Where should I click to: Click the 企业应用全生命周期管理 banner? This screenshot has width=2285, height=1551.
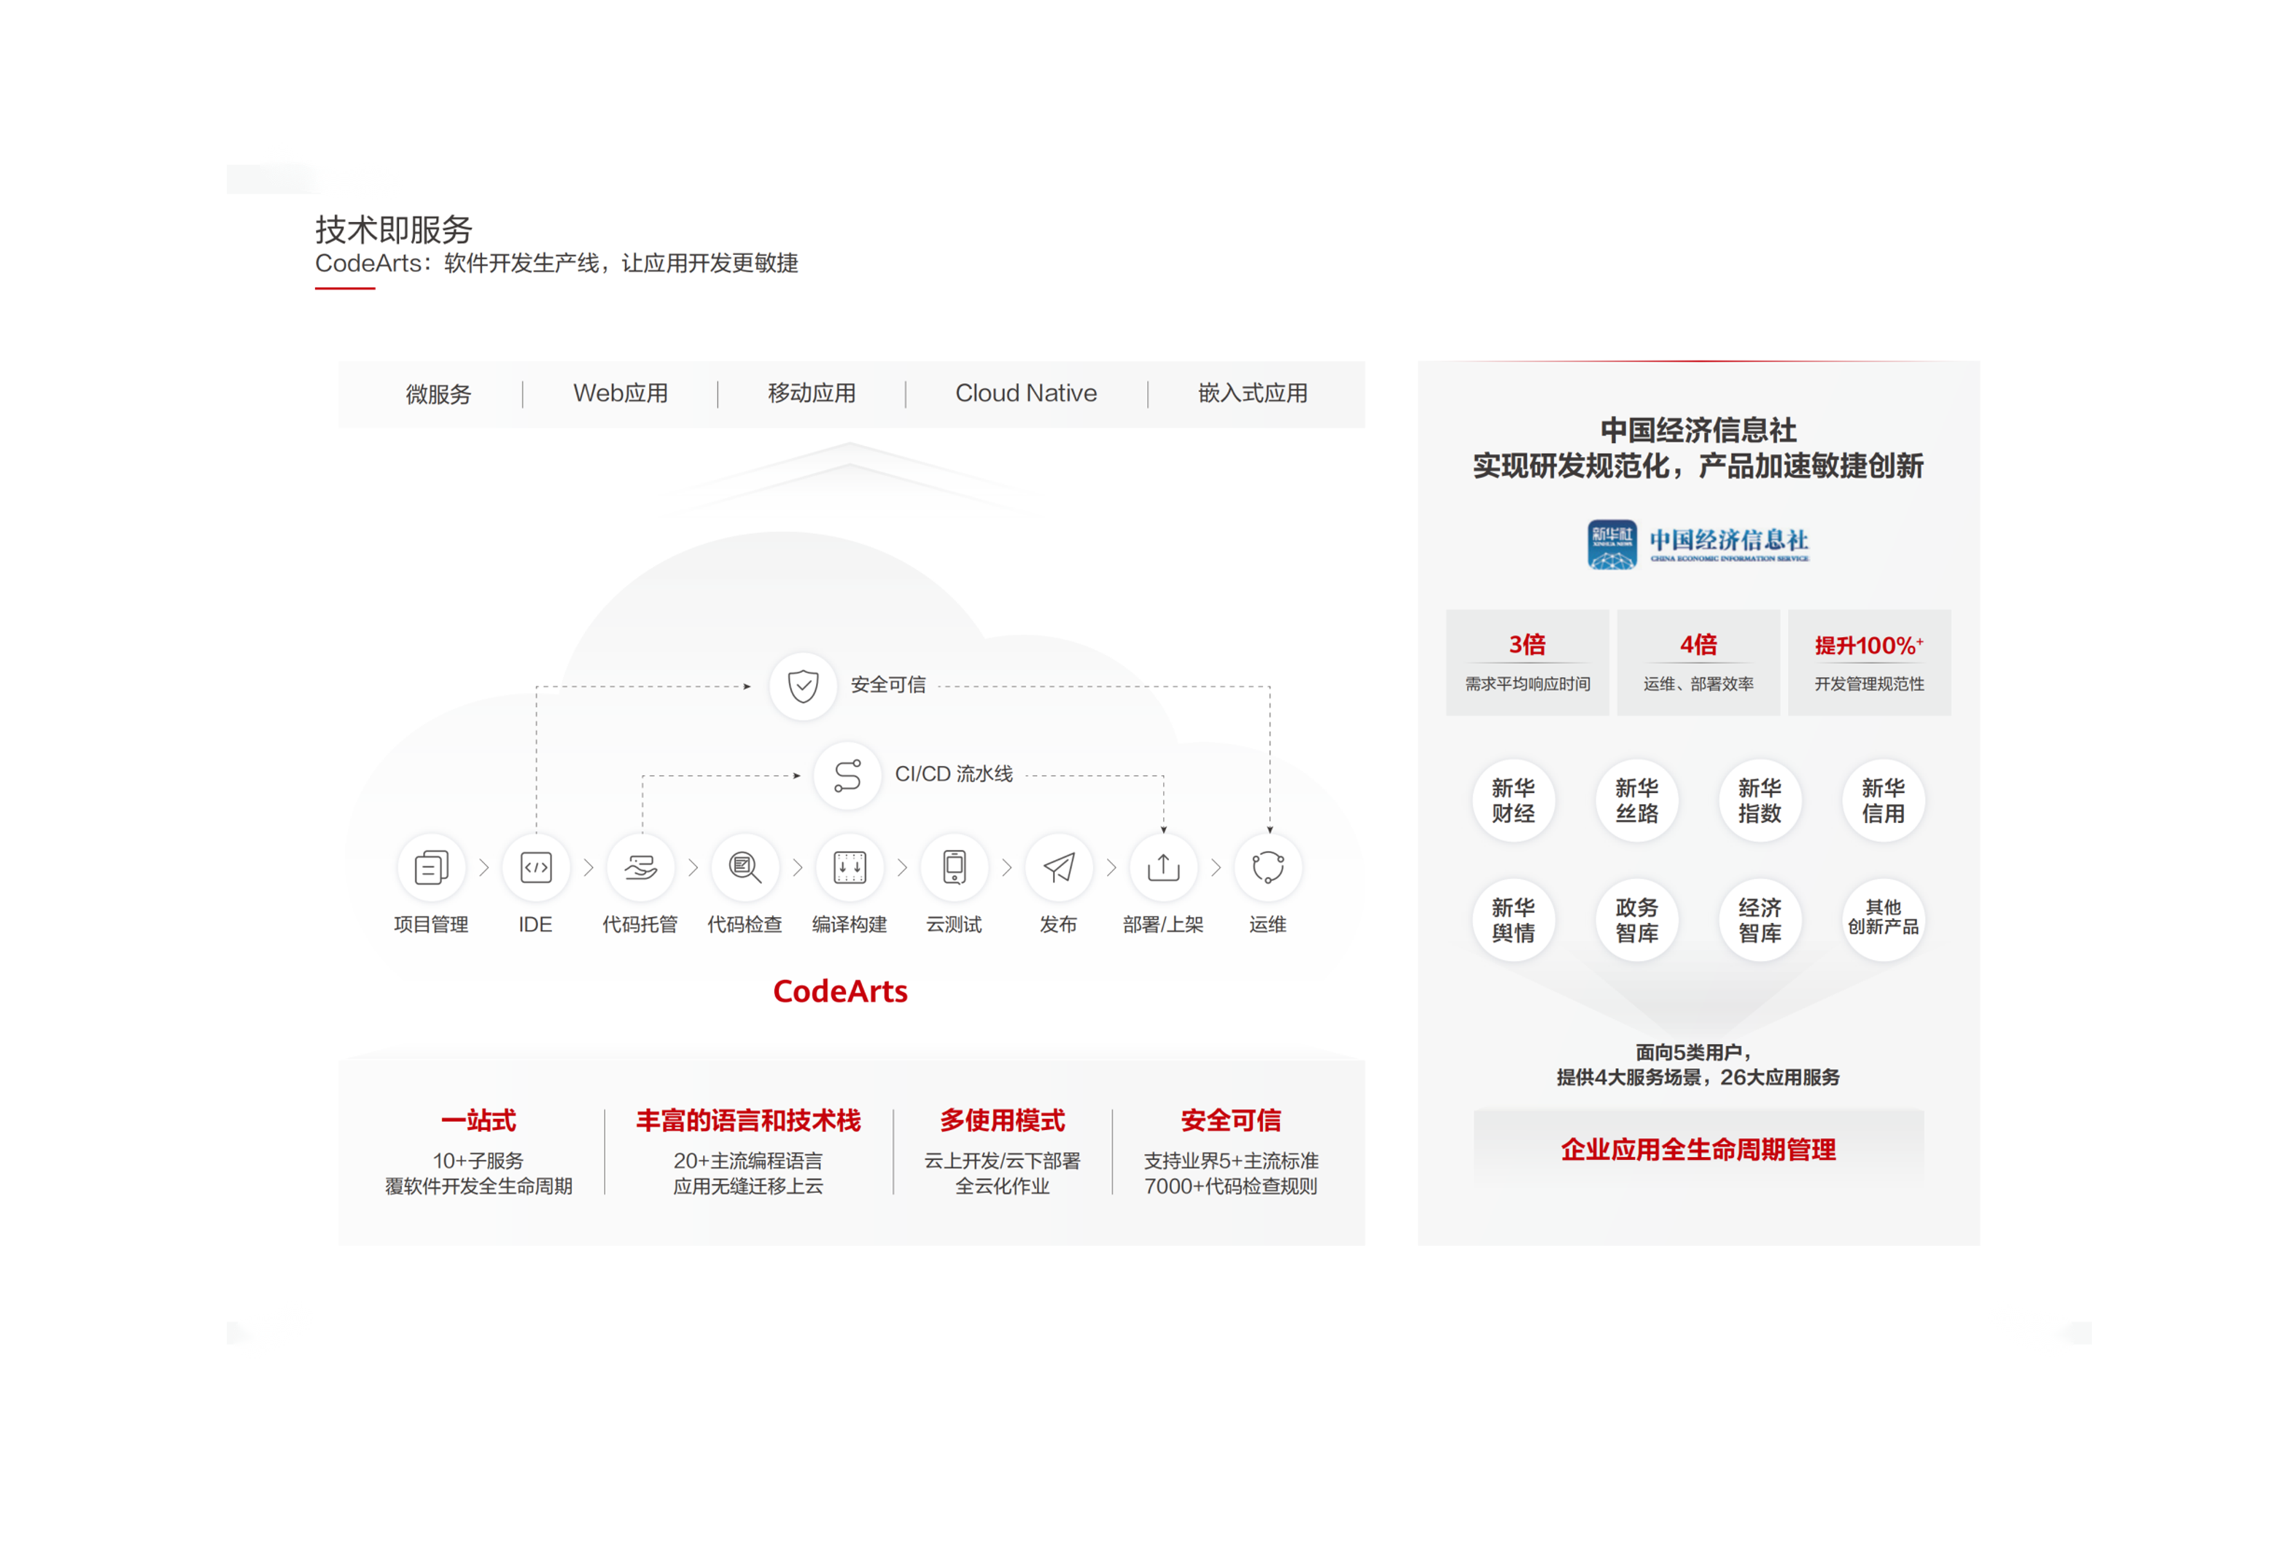coord(1698,1149)
